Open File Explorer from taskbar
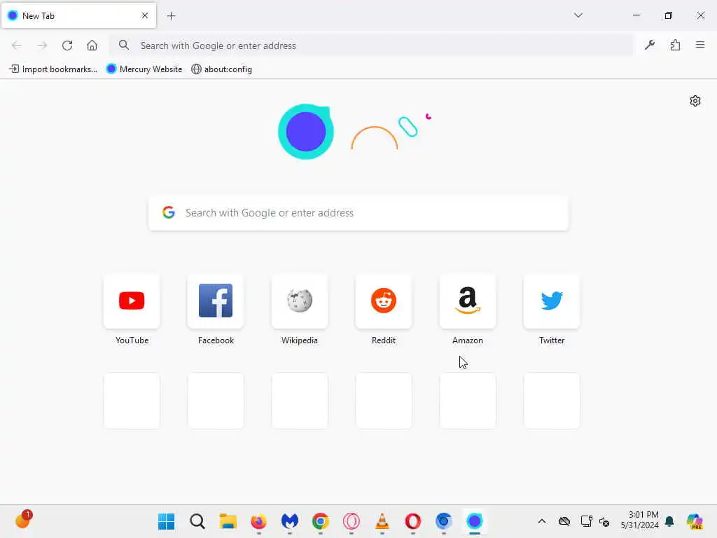The height and width of the screenshot is (538, 717). [228, 521]
